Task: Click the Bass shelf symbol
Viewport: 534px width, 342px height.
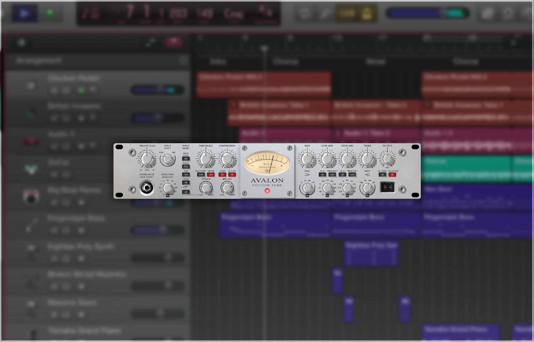Action: click(307, 175)
